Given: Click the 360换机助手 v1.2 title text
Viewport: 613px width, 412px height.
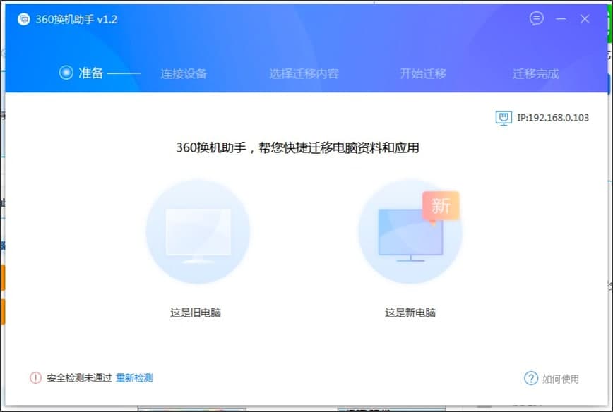Looking at the screenshot, I should tap(76, 19).
